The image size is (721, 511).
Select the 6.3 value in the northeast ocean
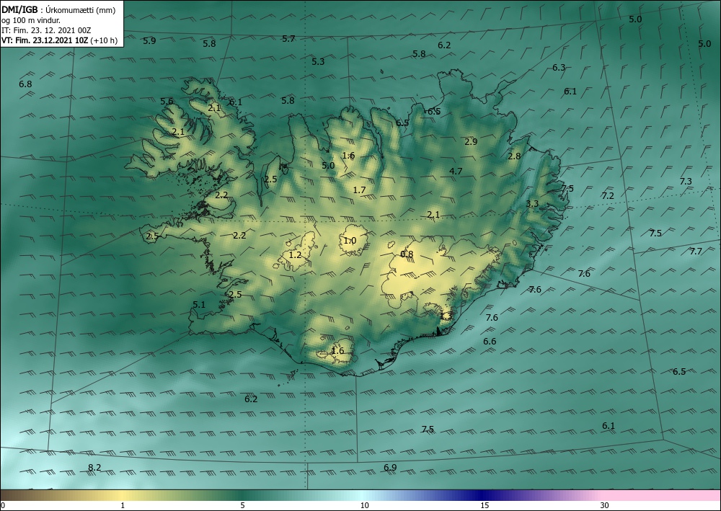pos(559,68)
